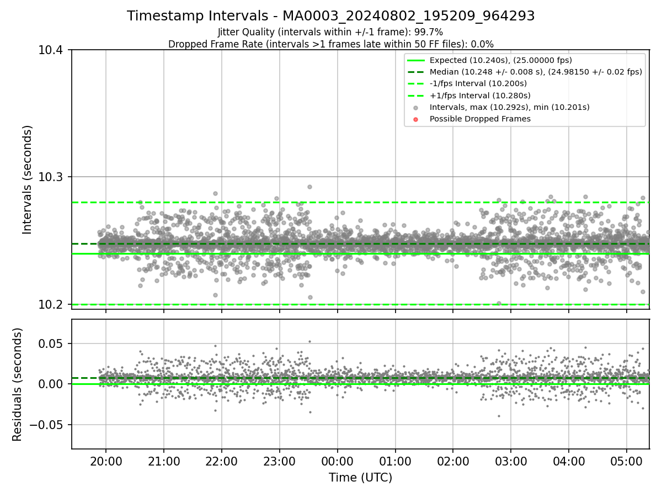Click legend entry 'Intervals, max (10.292s), min (10.201s)'
662x497 pixels.
(510, 107)
